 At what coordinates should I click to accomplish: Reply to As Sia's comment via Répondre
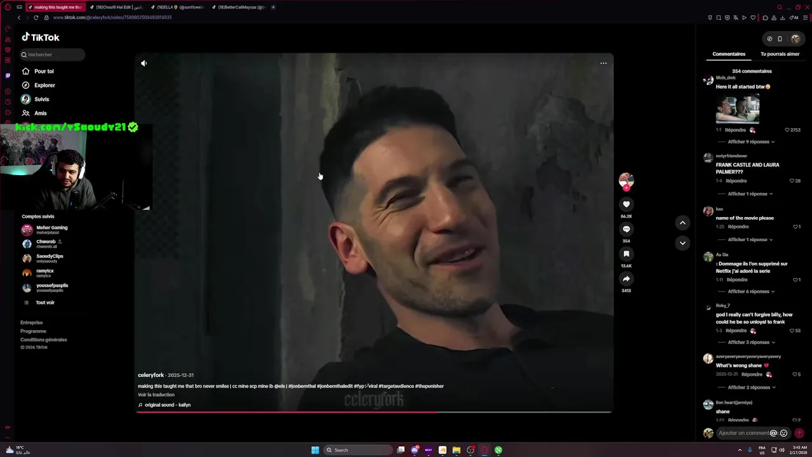coord(737,280)
